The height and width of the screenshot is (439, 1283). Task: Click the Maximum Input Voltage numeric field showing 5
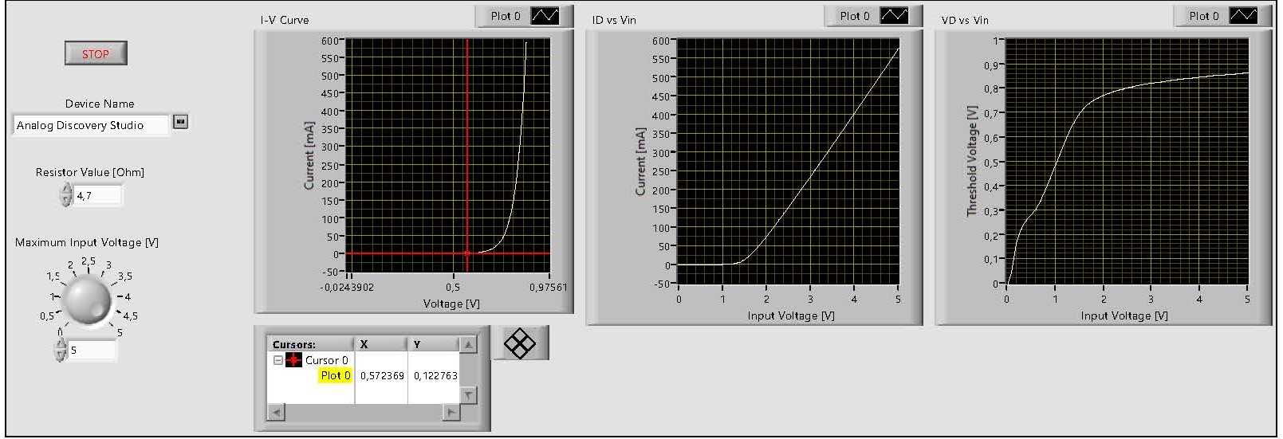pyautogui.click(x=92, y=350)
